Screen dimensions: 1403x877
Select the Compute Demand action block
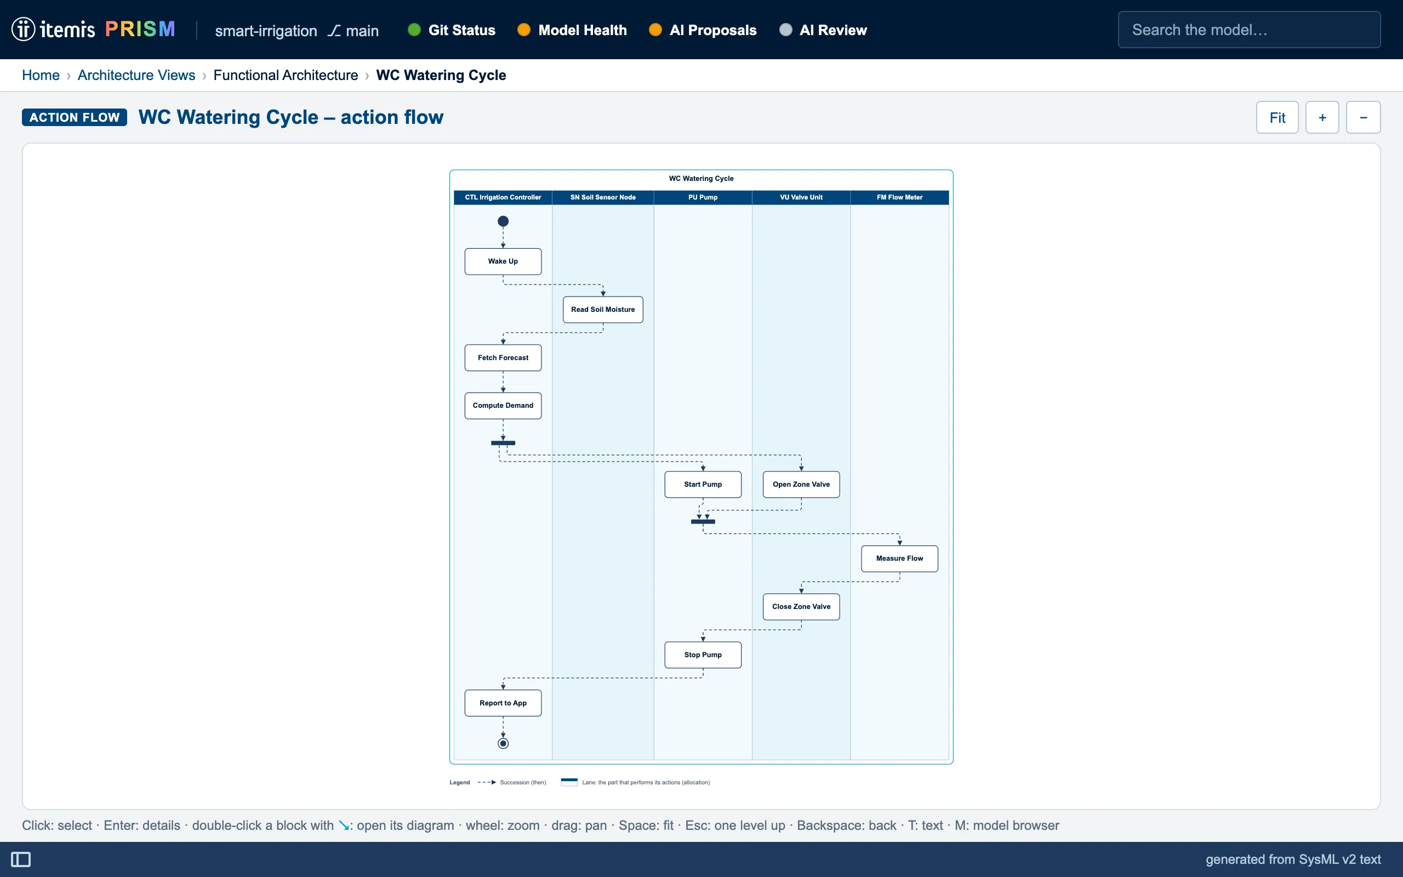point(503,406)
